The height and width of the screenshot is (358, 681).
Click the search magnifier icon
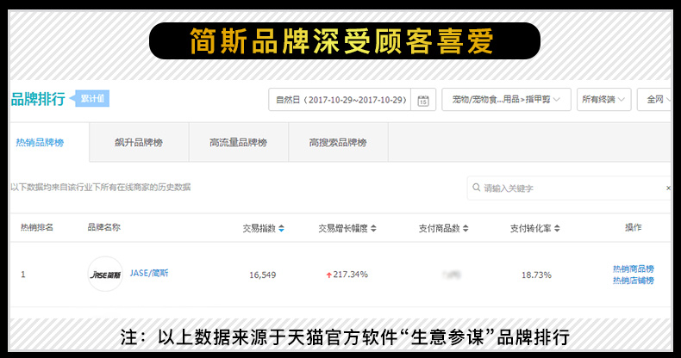pyautogui.click(x=477, y=188)
